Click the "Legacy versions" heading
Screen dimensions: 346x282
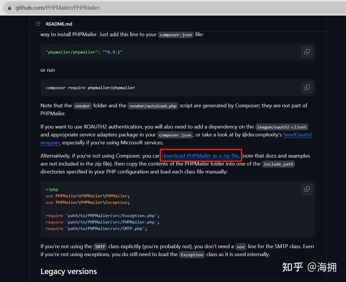[x=69, y=271]
